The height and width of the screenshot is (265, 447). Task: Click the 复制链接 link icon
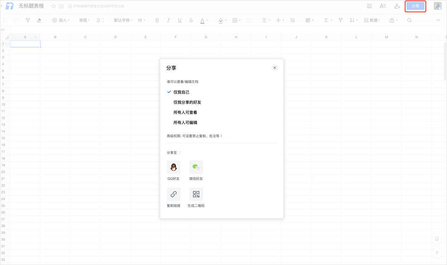(x=173, y=194)
